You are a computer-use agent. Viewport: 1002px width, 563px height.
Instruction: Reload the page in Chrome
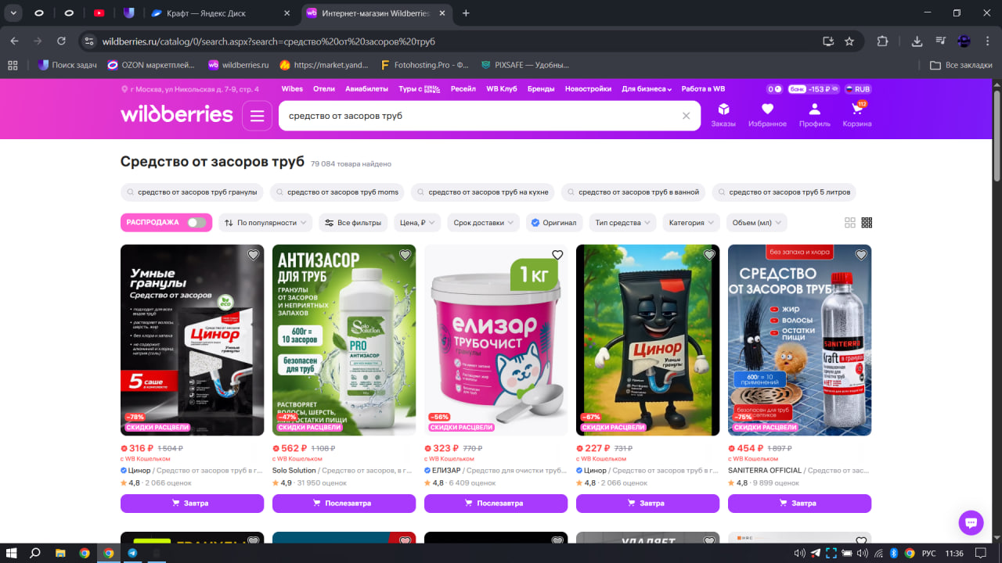pyautogui.click(x=62, y=41)
